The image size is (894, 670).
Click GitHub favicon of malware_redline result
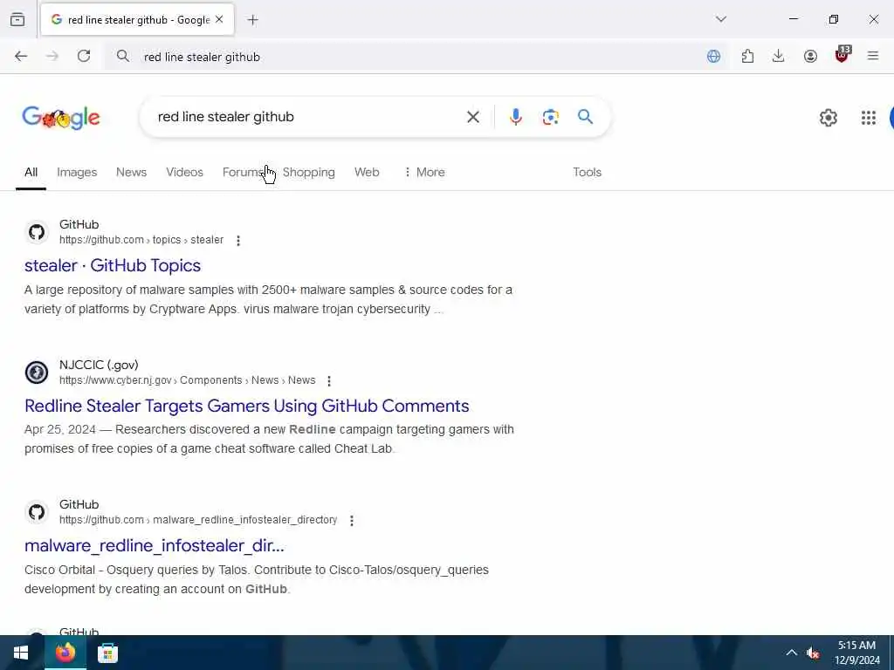point(37,512)
